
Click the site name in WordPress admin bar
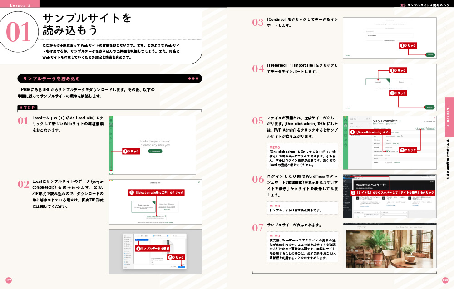[x=348, y=175]
